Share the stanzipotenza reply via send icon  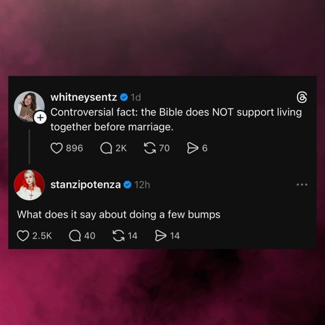click(161, 235)
